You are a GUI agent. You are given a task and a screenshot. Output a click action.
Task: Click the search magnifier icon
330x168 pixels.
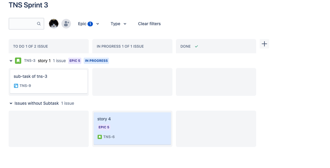(x=39, y=24)
